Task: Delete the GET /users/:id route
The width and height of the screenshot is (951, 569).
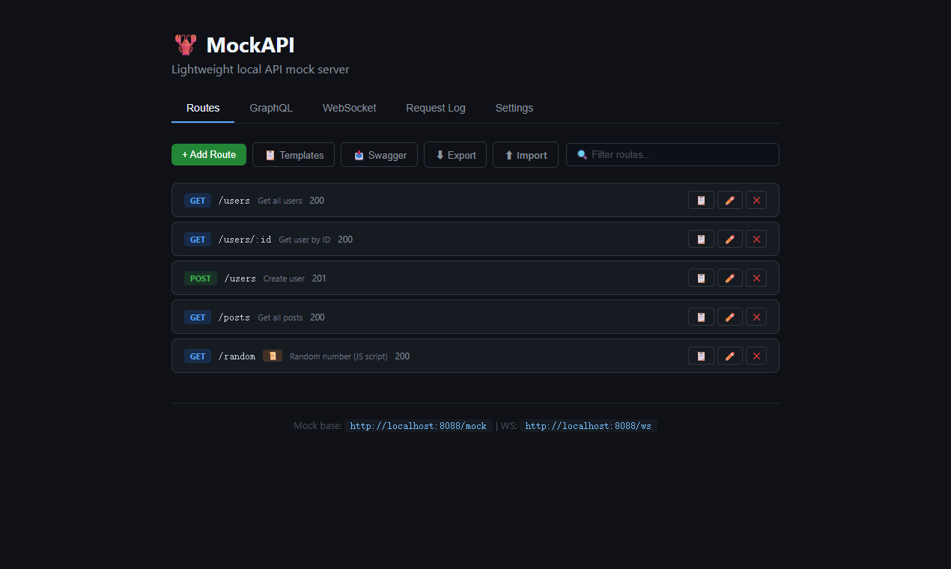Action: (756, 239)
